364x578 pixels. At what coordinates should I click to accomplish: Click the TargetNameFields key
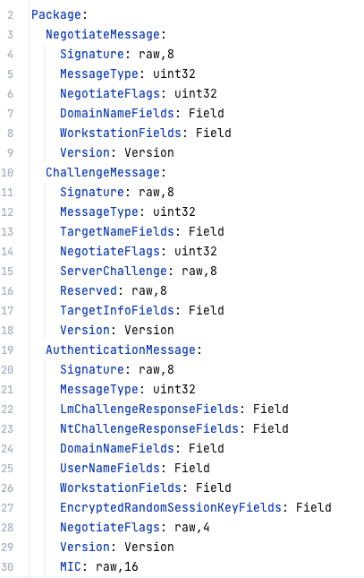[117, 231]
